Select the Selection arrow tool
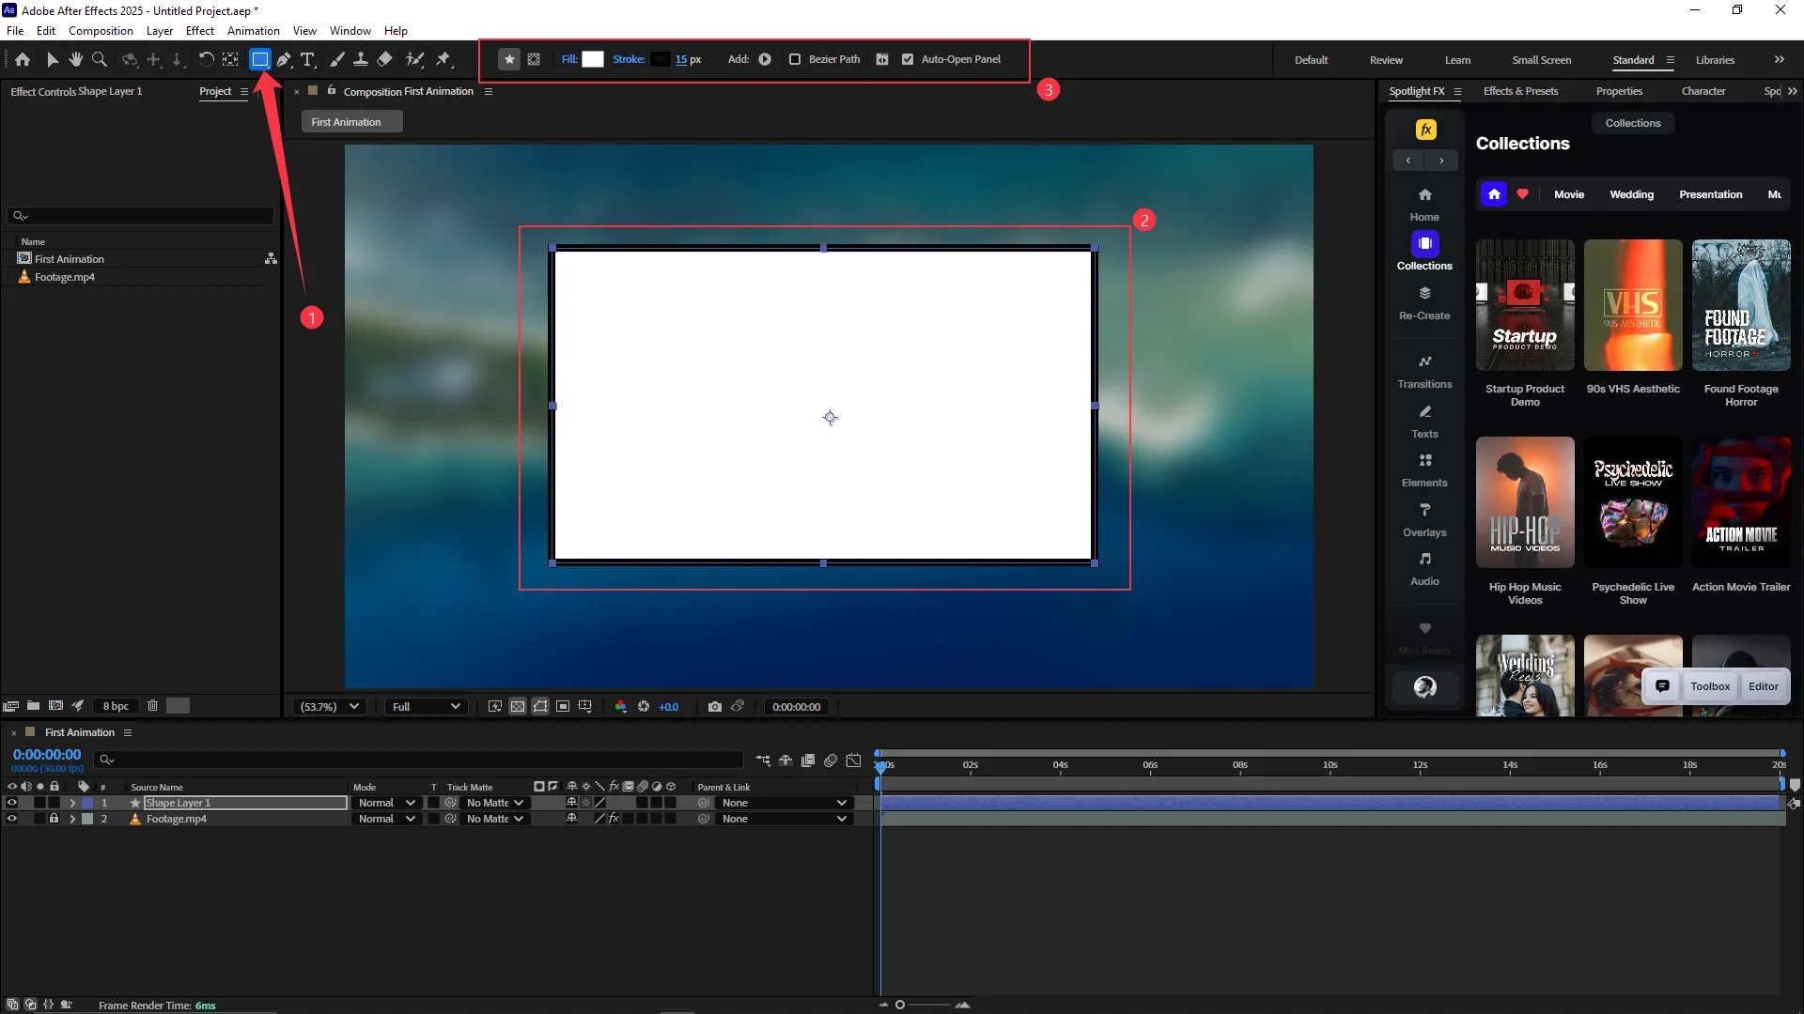 tap(53, 59)
